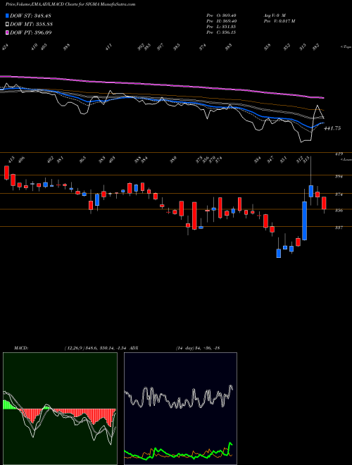Click the chart title mentioning SIGMA MunafaSutra.com

(x=70, y=4)
